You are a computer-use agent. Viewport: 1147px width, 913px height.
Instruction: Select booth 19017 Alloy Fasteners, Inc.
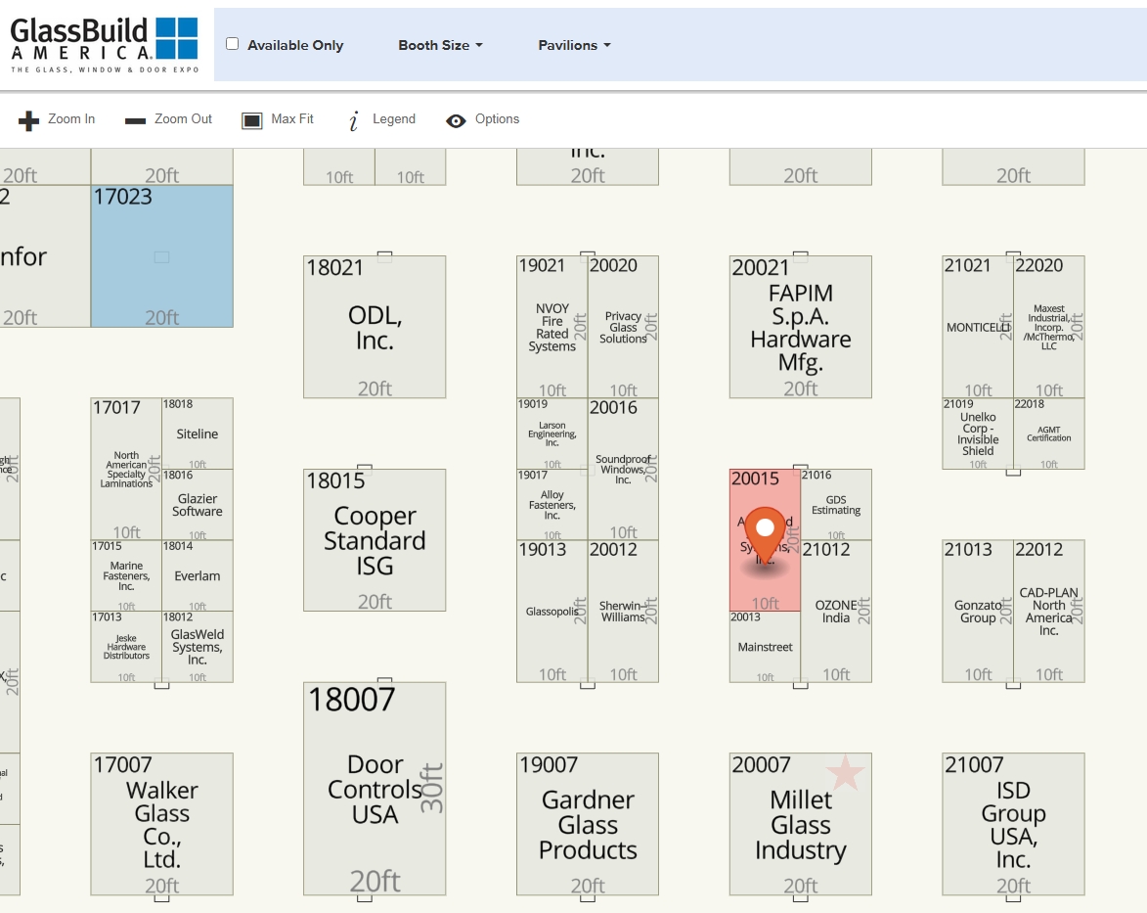point(552,505)
